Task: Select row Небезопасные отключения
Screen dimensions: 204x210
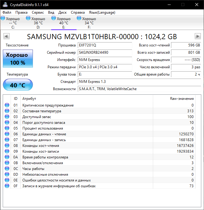Action: tap(99, 174)
